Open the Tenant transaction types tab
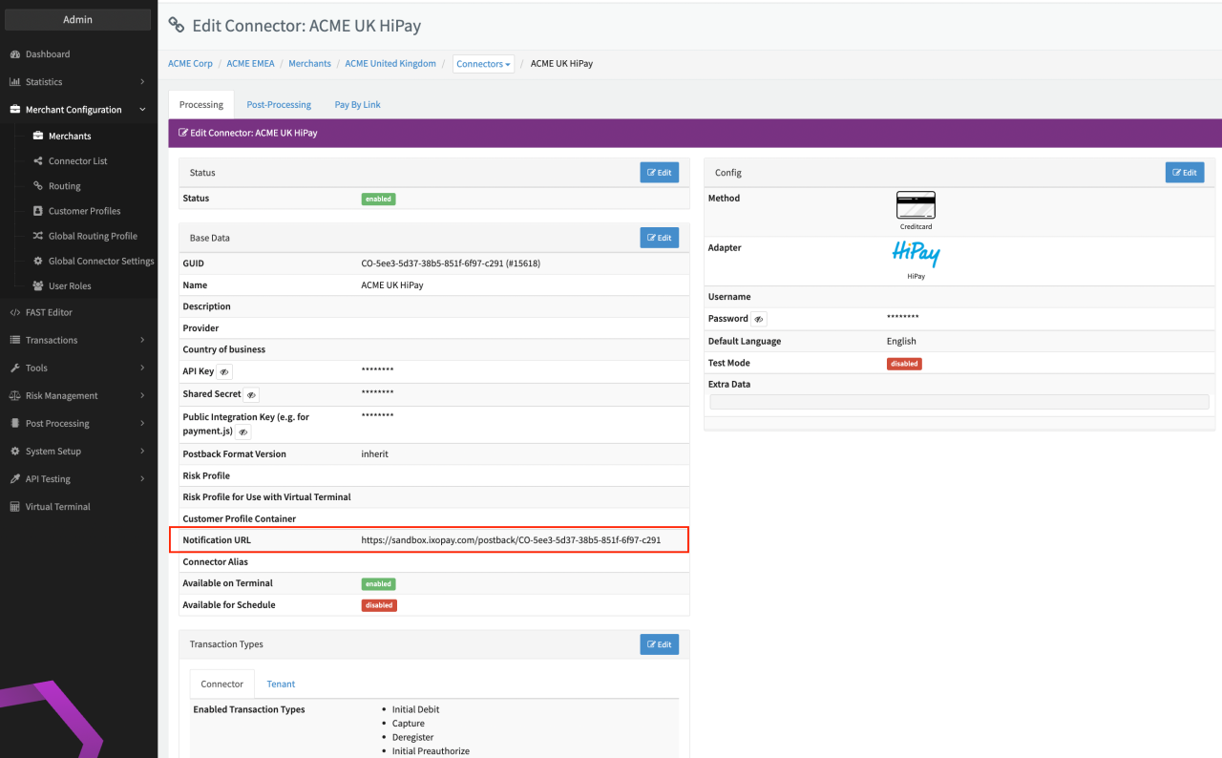The width and height of the screenshot is (1222, 758). point(281,684)
